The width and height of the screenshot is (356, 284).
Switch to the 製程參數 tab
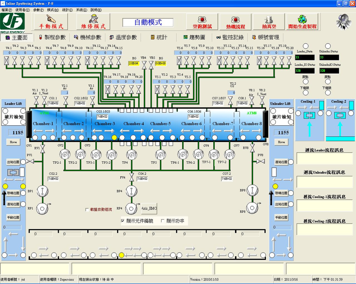pyautogui.click(x=52, y=37)
